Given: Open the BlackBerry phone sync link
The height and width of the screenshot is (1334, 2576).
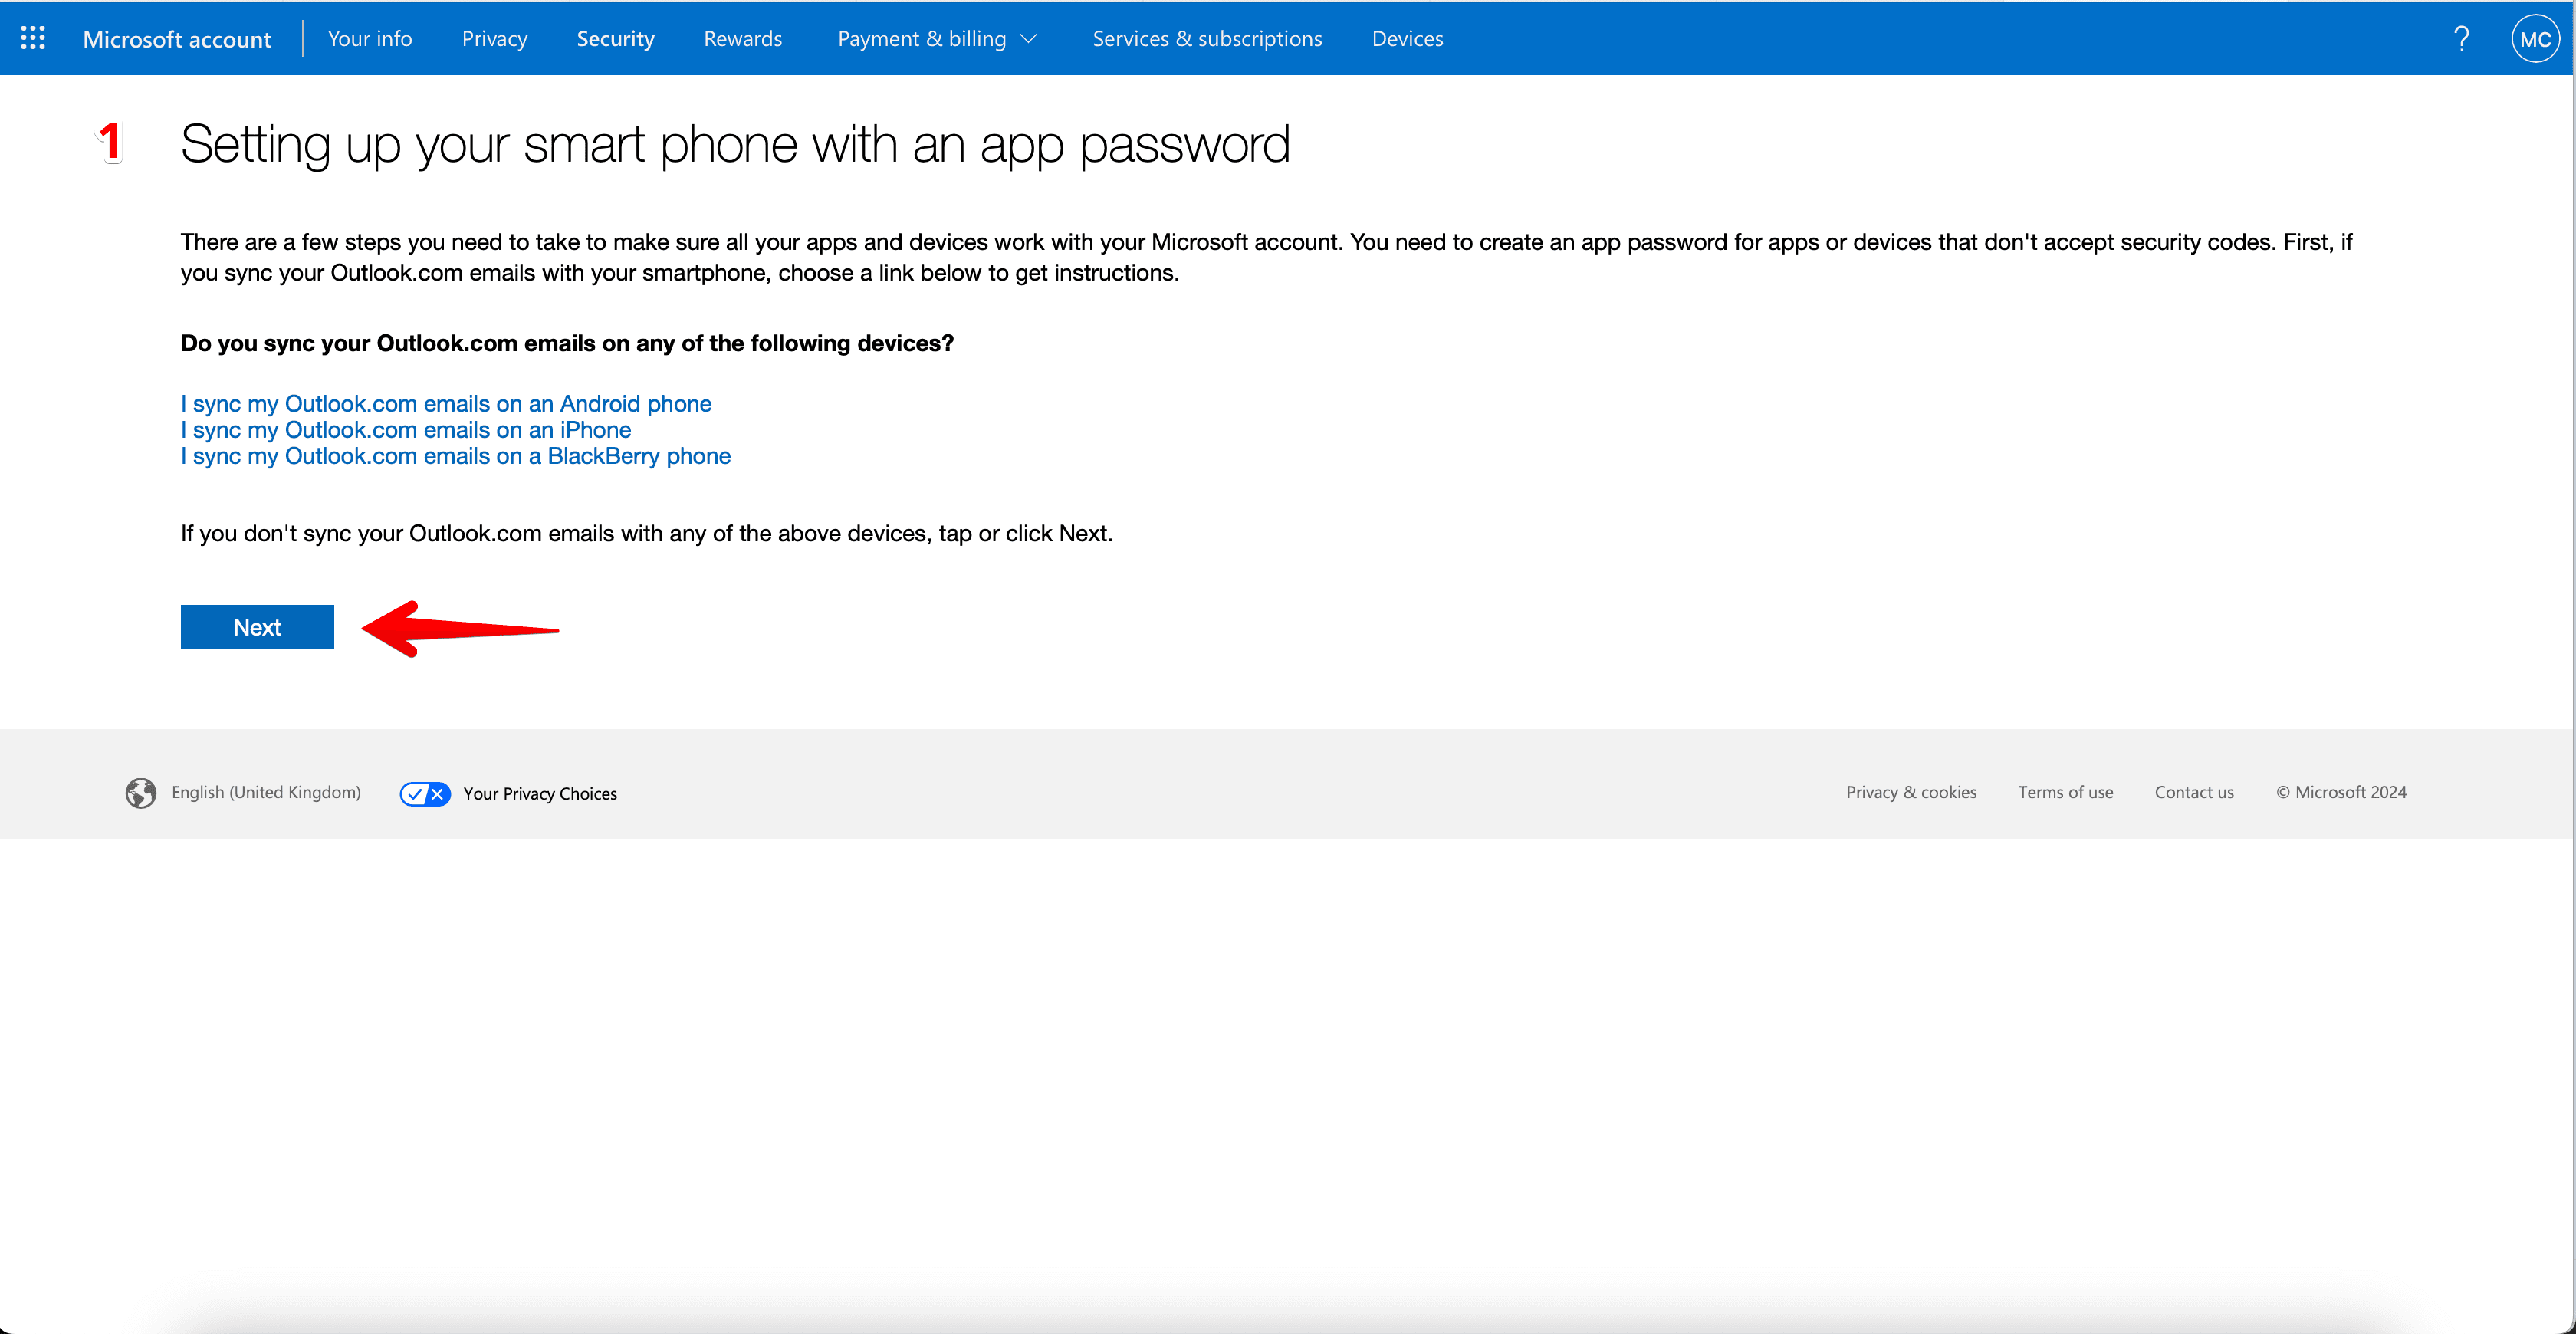Looking at the screenshot, I should [x=455, y=456].
